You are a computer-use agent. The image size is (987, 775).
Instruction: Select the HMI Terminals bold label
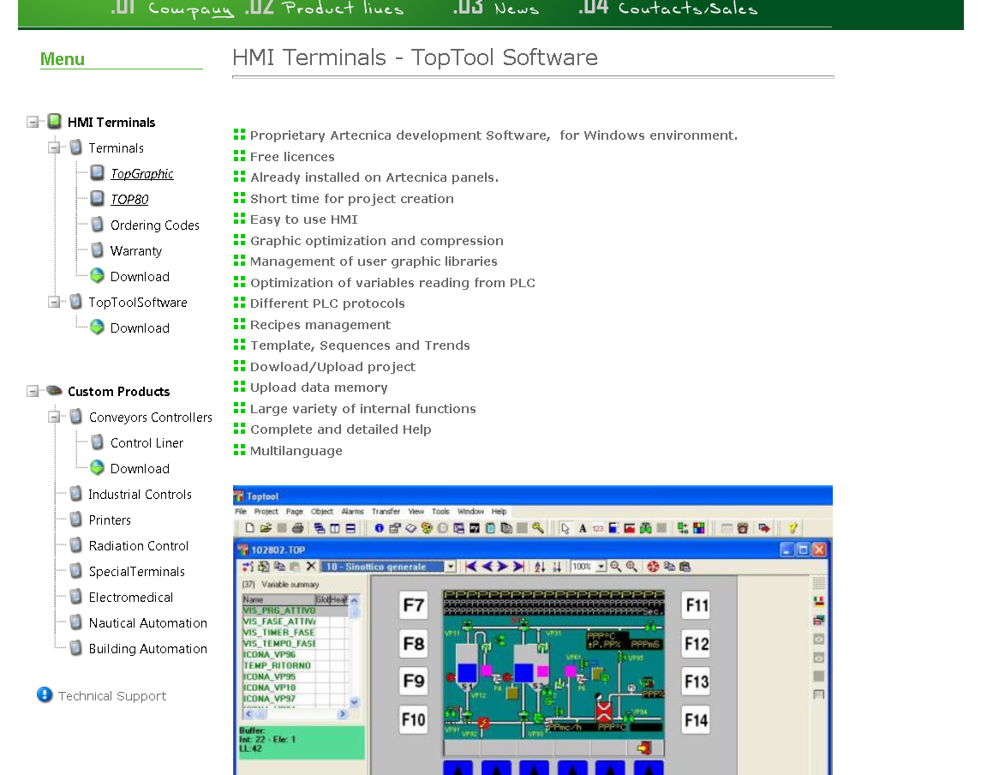click(111, 123)
